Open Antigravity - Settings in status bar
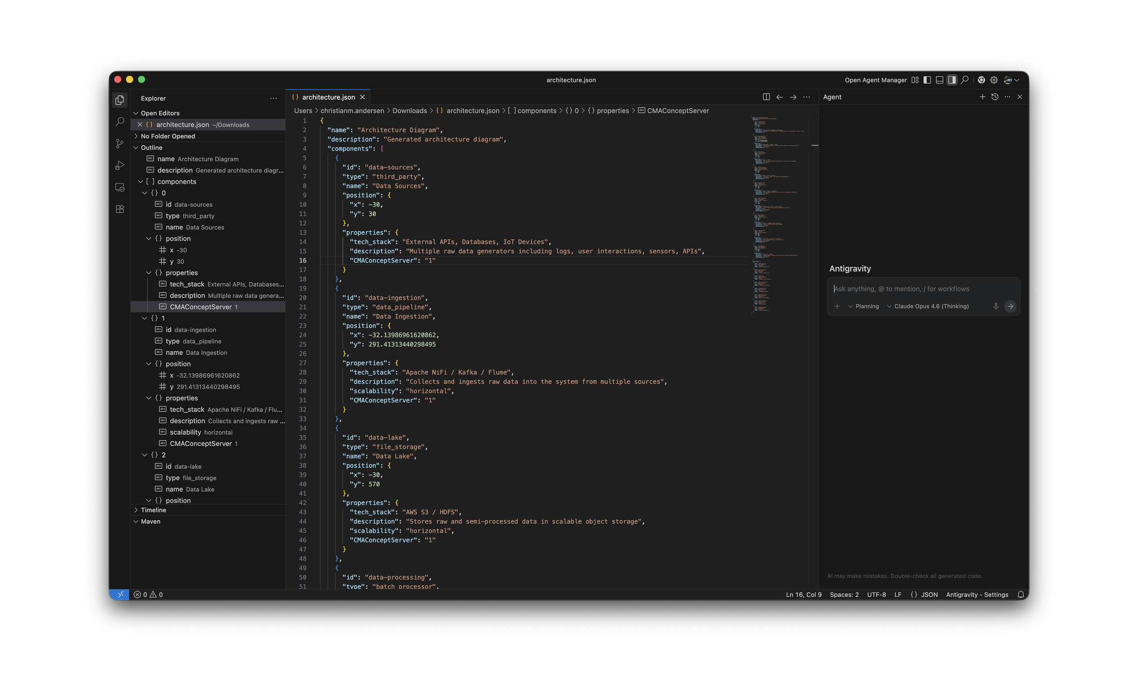The image size is (1138, 683). coord(976,594)
